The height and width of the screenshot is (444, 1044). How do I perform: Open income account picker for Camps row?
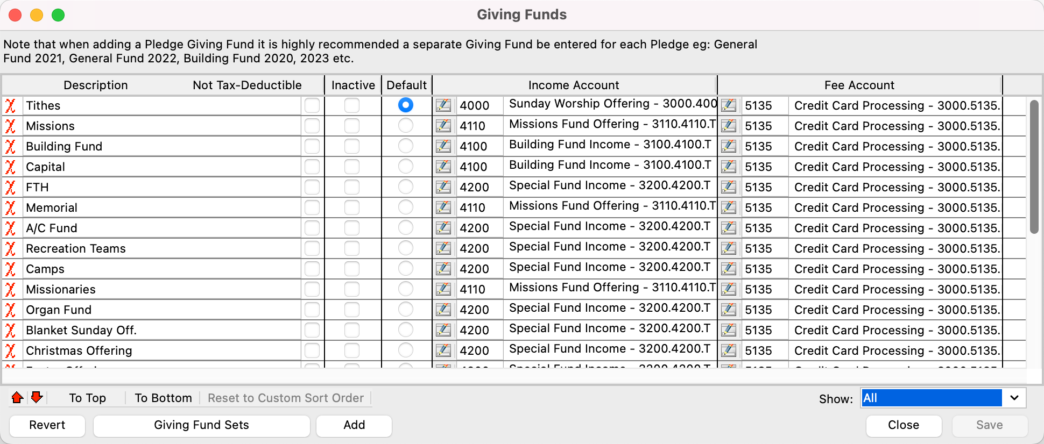(443, 269)
